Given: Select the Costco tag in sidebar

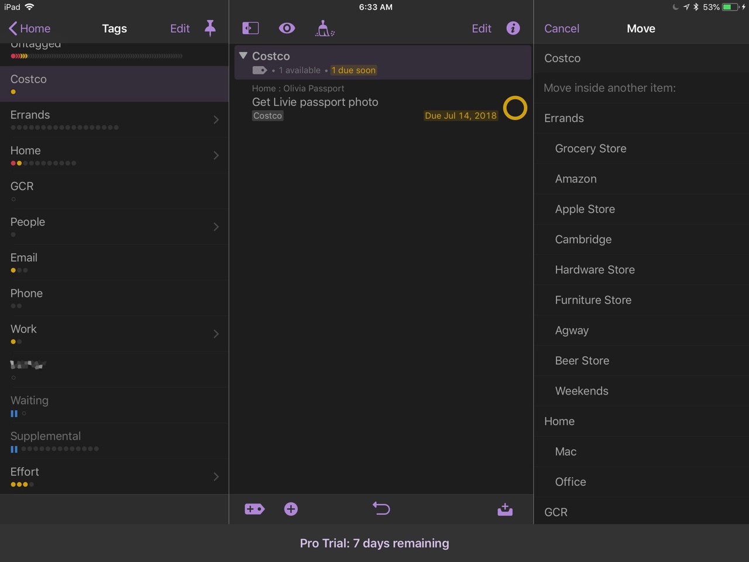Looking at the screenshot, I should tap(114, 84).
